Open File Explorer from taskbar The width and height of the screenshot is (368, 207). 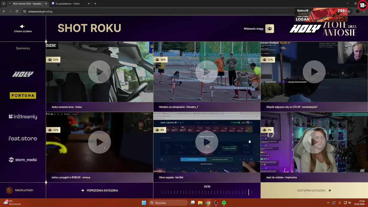coord(200,203)
